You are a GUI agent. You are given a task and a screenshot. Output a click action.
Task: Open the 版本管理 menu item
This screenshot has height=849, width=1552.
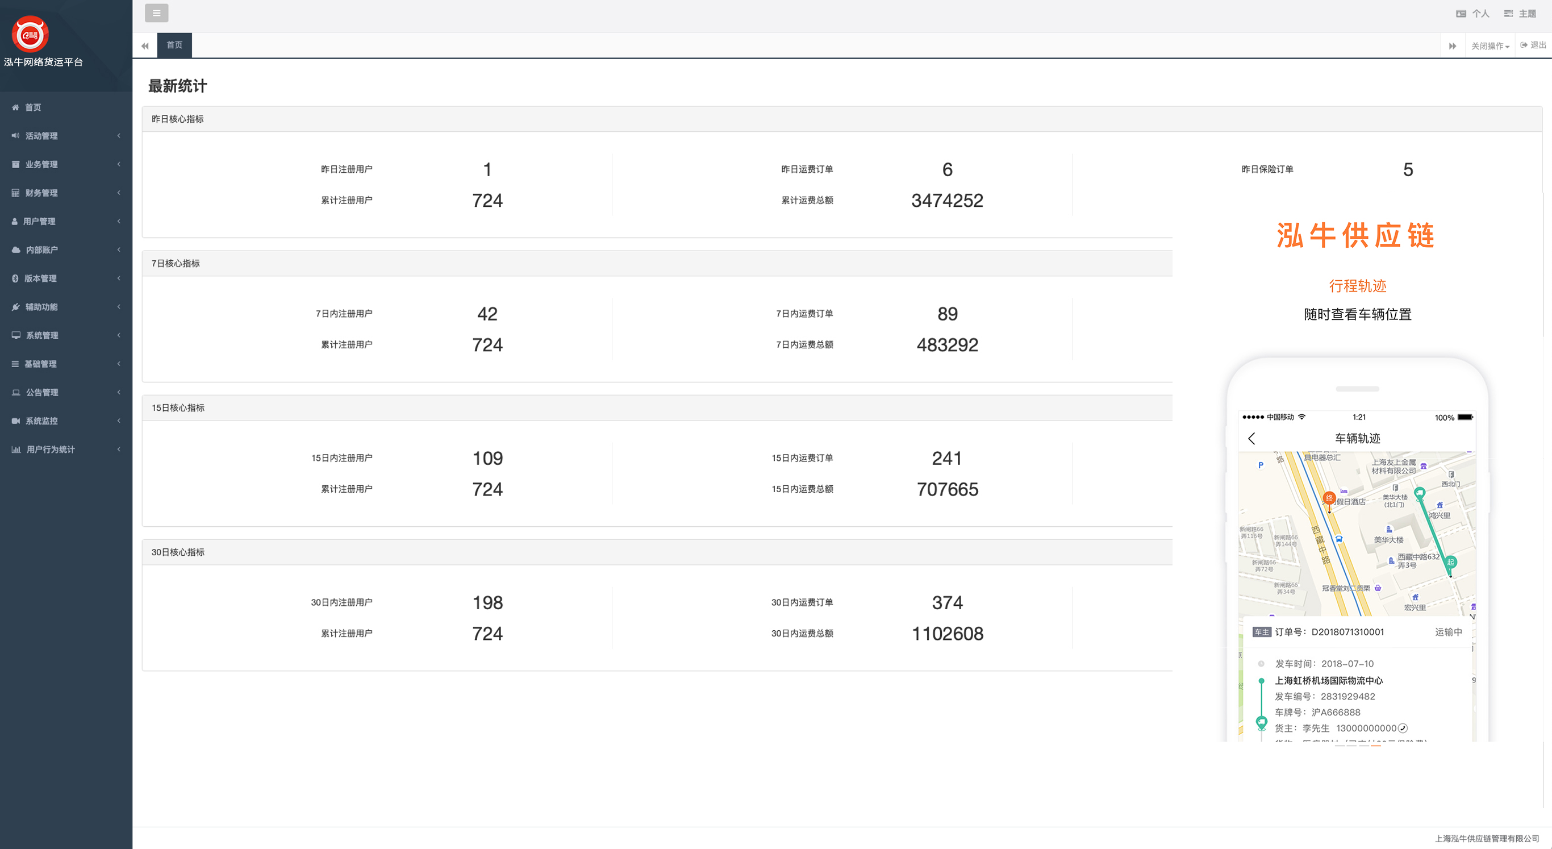pyautogui.click(x=40, y=278)
